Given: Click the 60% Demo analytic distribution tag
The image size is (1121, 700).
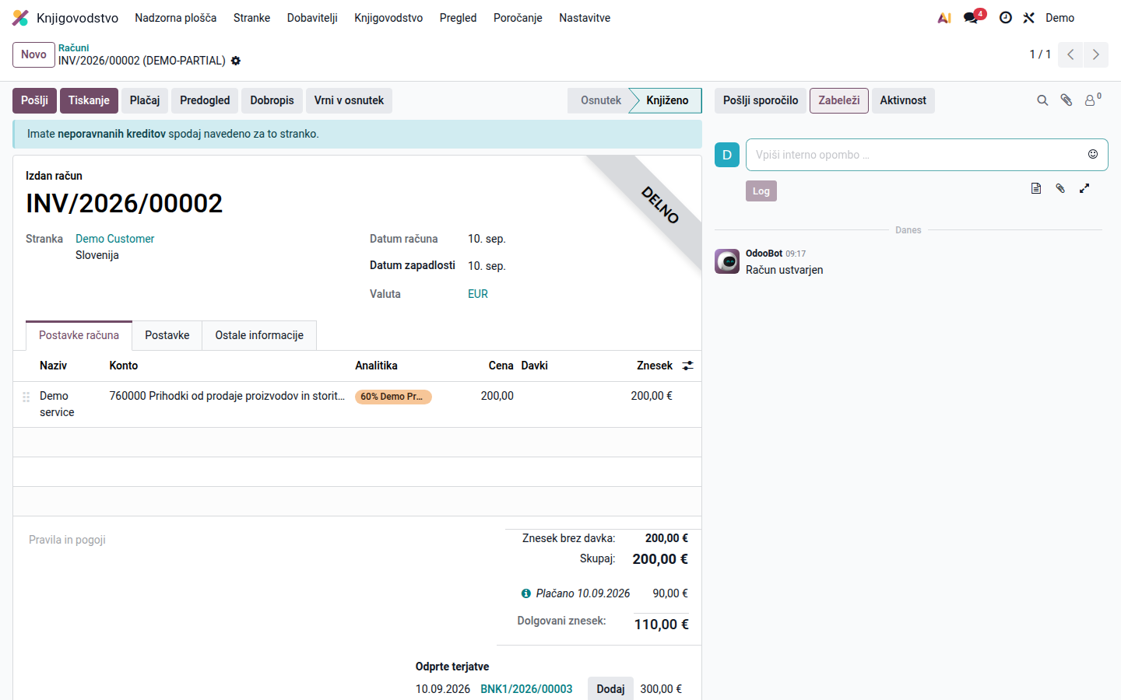Looking at the screenshot, I should tap(393, 397).
